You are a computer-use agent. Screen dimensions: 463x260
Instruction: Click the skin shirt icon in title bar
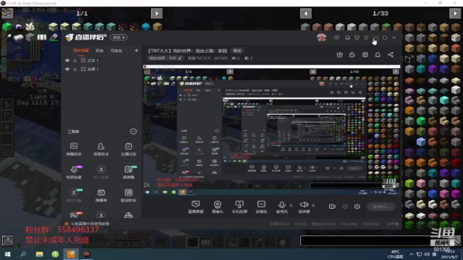pyautogui.click(x=357, y=38)
